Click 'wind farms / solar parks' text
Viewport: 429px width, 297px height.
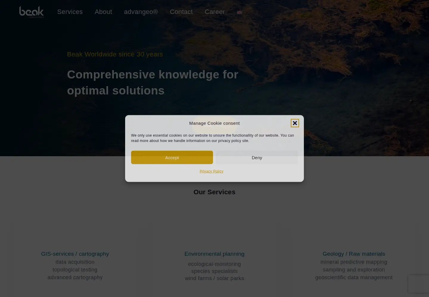214,278
